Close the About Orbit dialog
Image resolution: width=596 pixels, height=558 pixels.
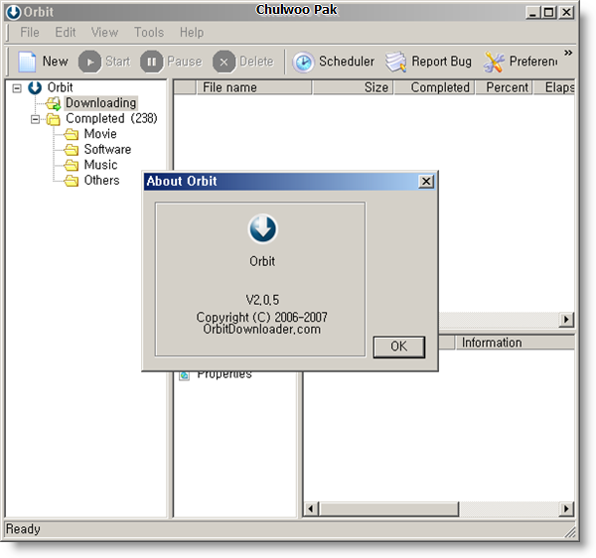pyautogui.click(x=426, y=182)
